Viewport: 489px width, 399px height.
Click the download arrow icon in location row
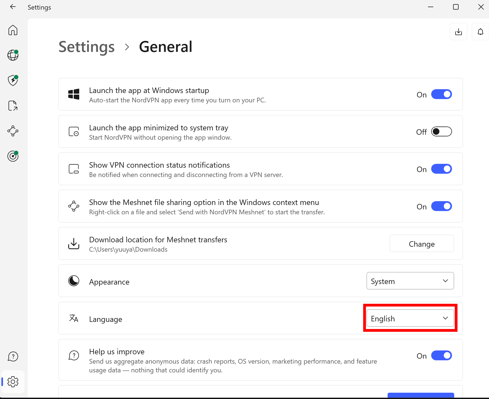[x=74, y=243]
